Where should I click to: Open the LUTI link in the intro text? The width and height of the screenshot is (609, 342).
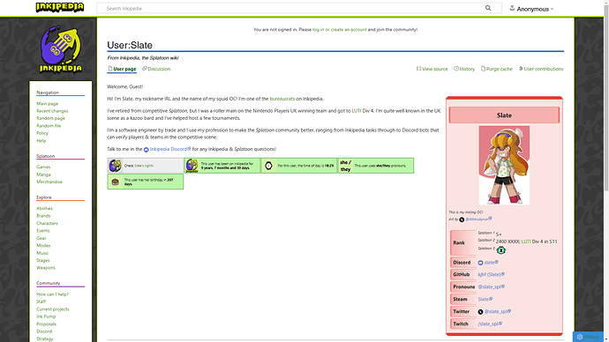(357, 111)
